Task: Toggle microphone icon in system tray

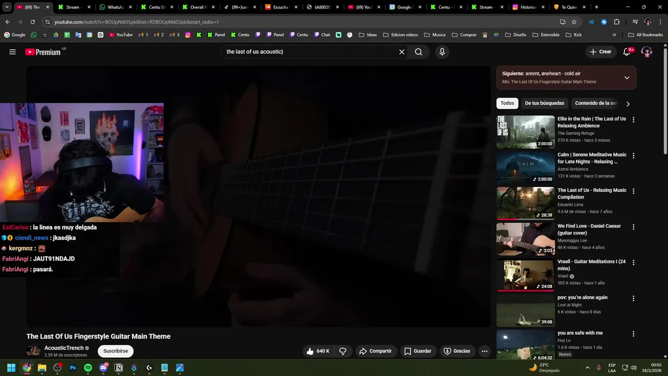Action: tap(599, 368)
